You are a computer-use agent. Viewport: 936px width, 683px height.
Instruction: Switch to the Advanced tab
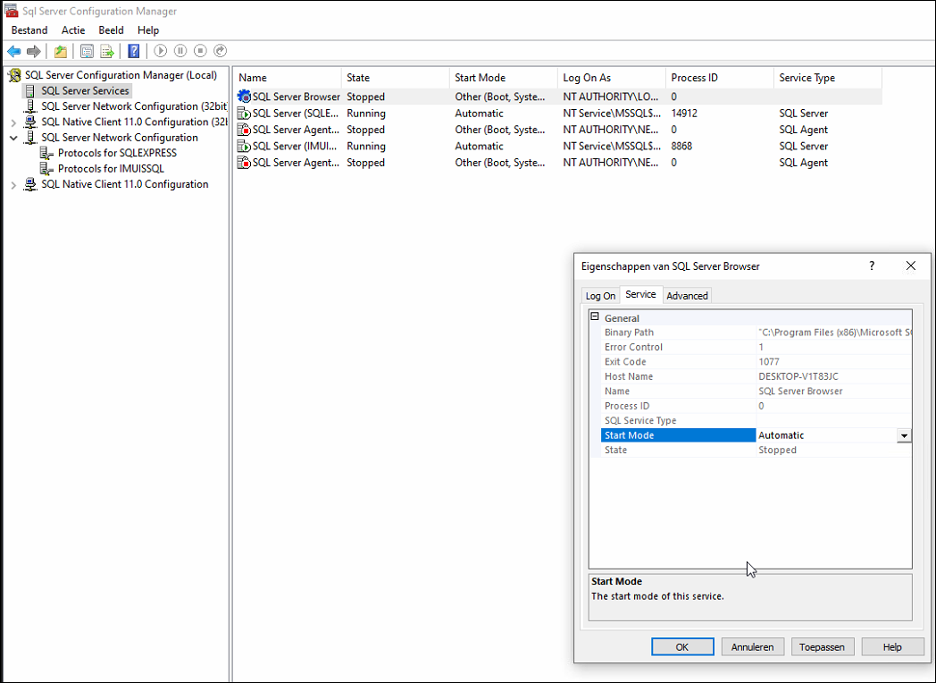pos(687,295)
